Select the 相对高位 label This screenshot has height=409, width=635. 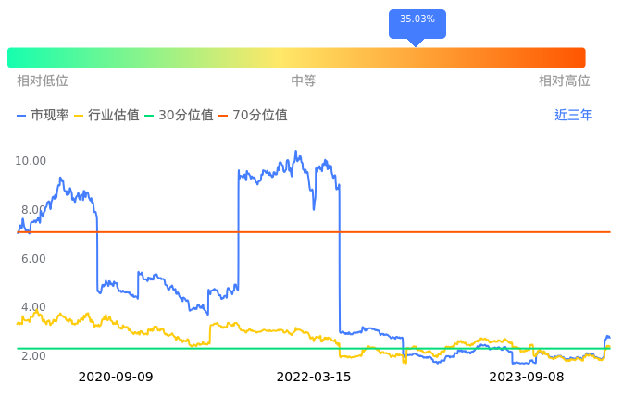tap(565, 81)
